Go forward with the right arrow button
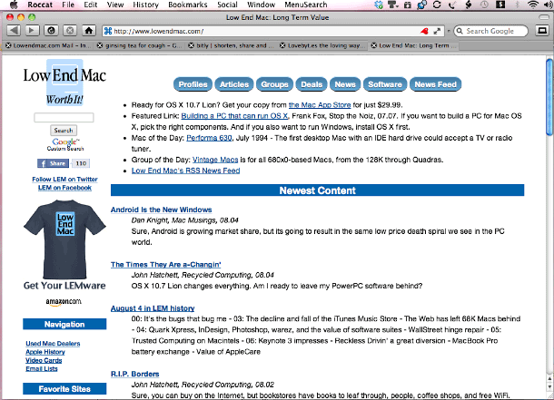The height and width of the screenshot is (400, 554). (x=32, y=31)
